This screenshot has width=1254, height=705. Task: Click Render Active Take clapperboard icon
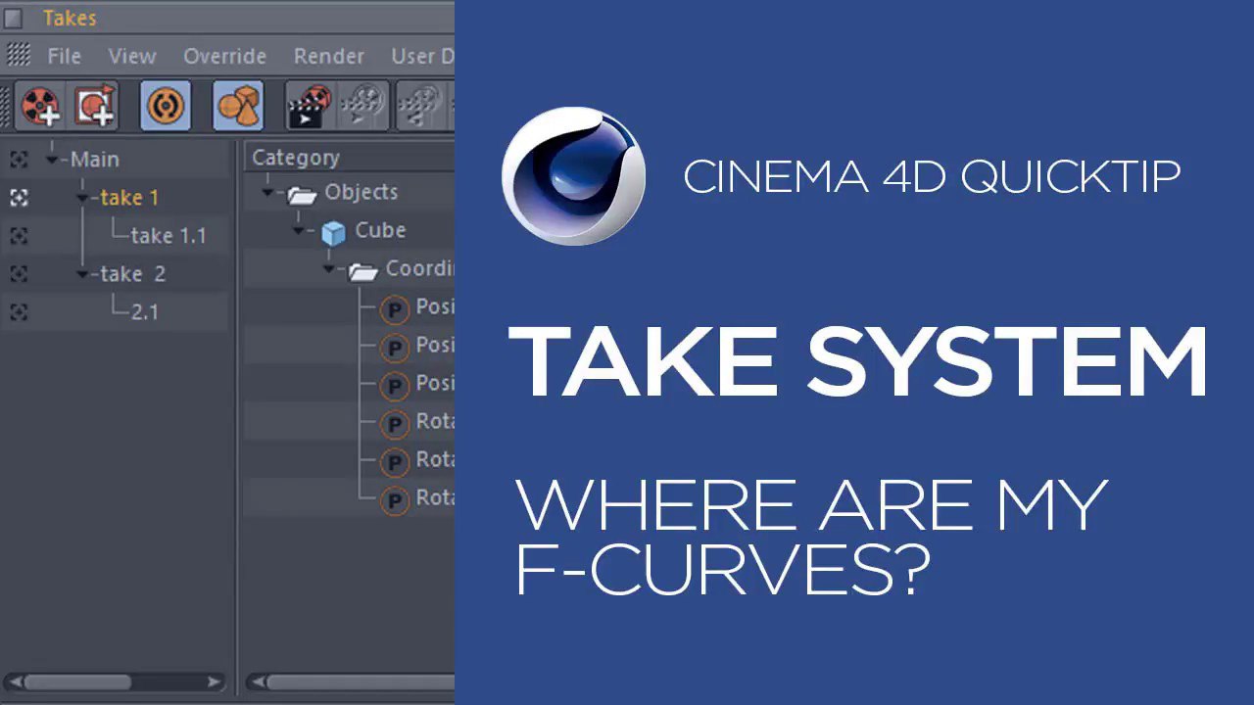pos(310,106)
